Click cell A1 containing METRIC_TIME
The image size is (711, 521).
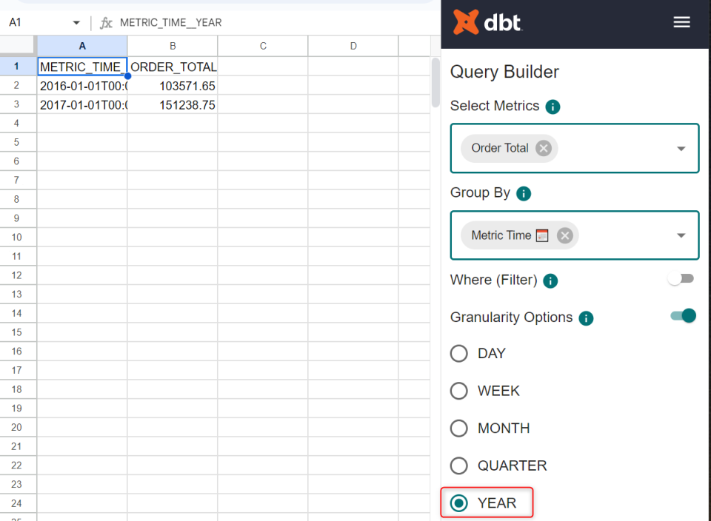[x=82, y=66]
